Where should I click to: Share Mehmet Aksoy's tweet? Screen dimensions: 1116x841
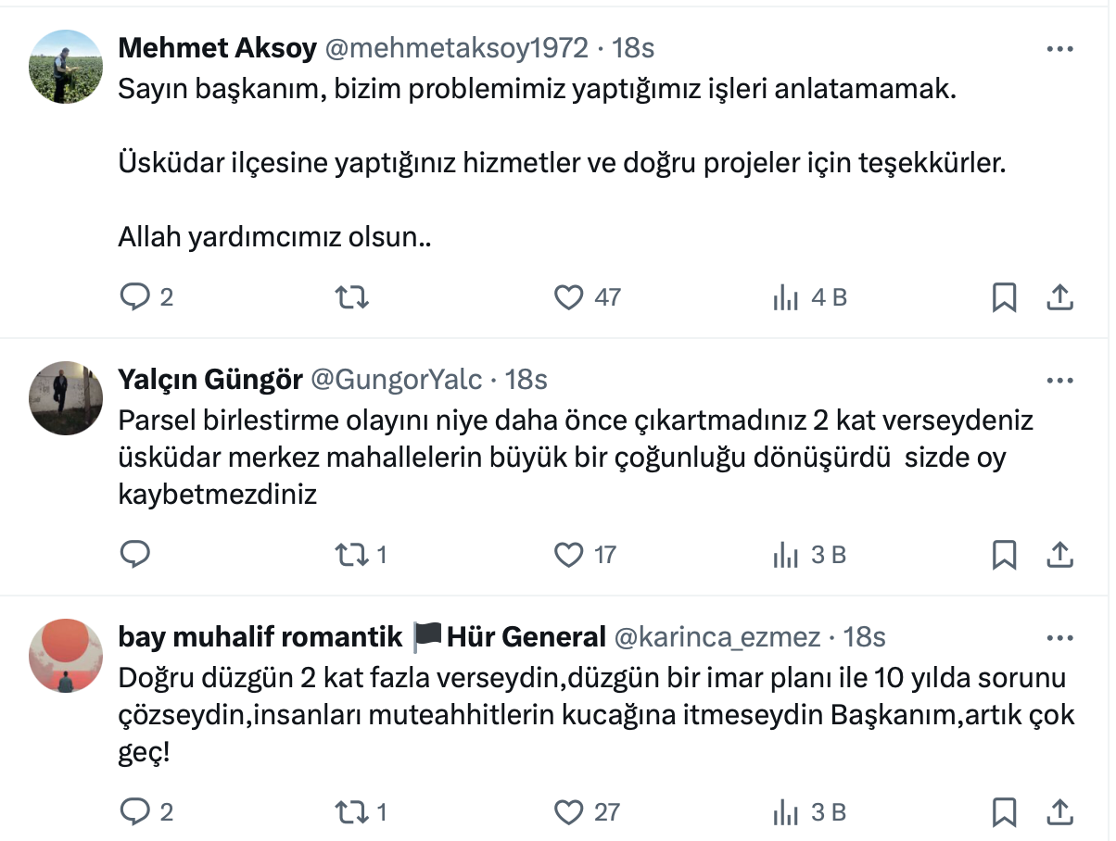click(1059, 297)
